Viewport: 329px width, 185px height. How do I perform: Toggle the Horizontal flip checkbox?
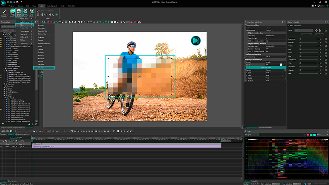[x=303, y=34]
